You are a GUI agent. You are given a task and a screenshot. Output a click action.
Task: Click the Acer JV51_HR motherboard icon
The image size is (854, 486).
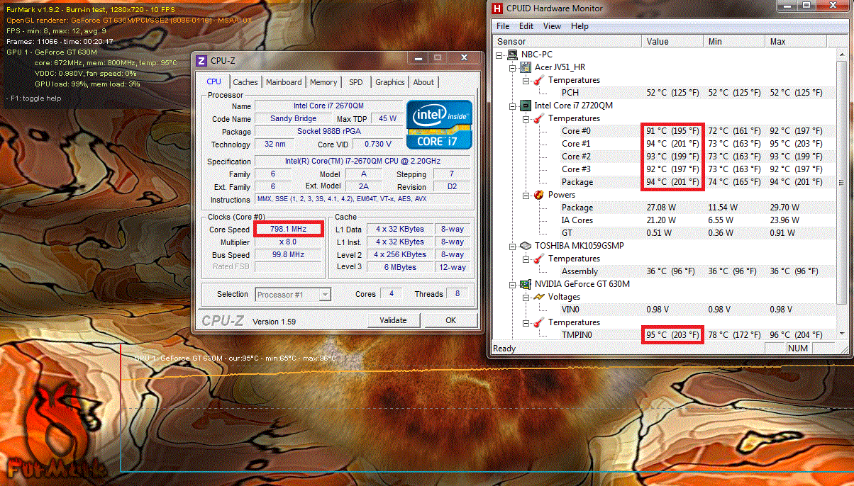[x=526, y=67]
